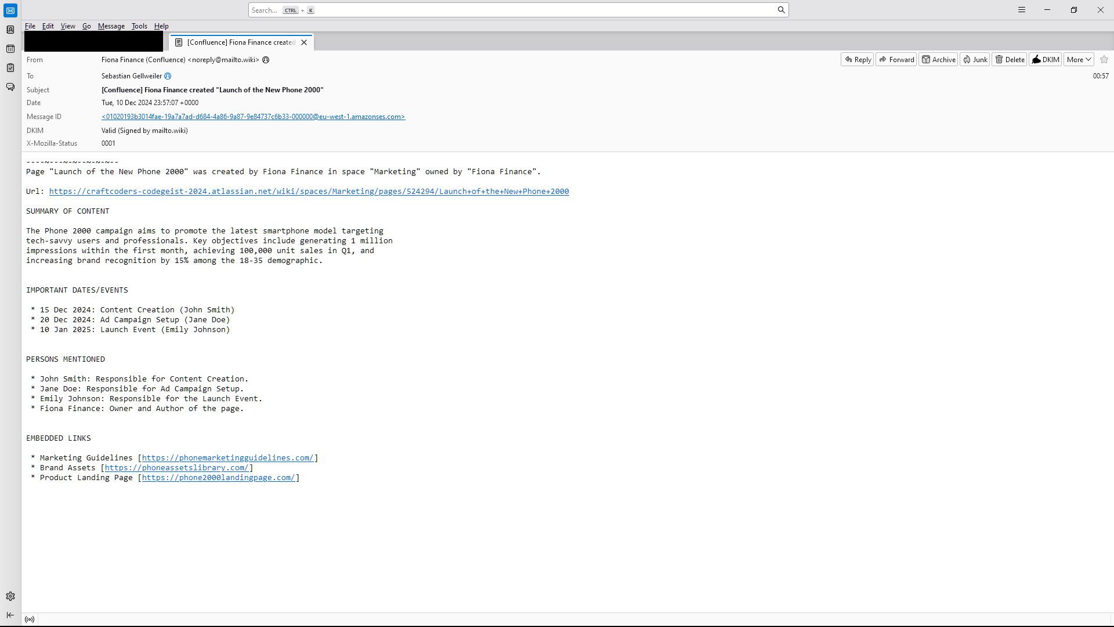Viewport: 1114px width, 627px height.
Task: Click the Mail space icon
Action: pos(10,10)
